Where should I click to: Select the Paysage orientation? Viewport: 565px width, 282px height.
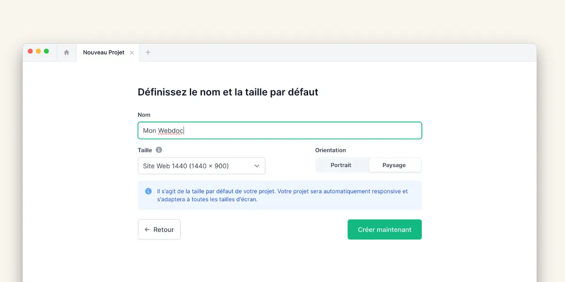(x=395, y=165)
